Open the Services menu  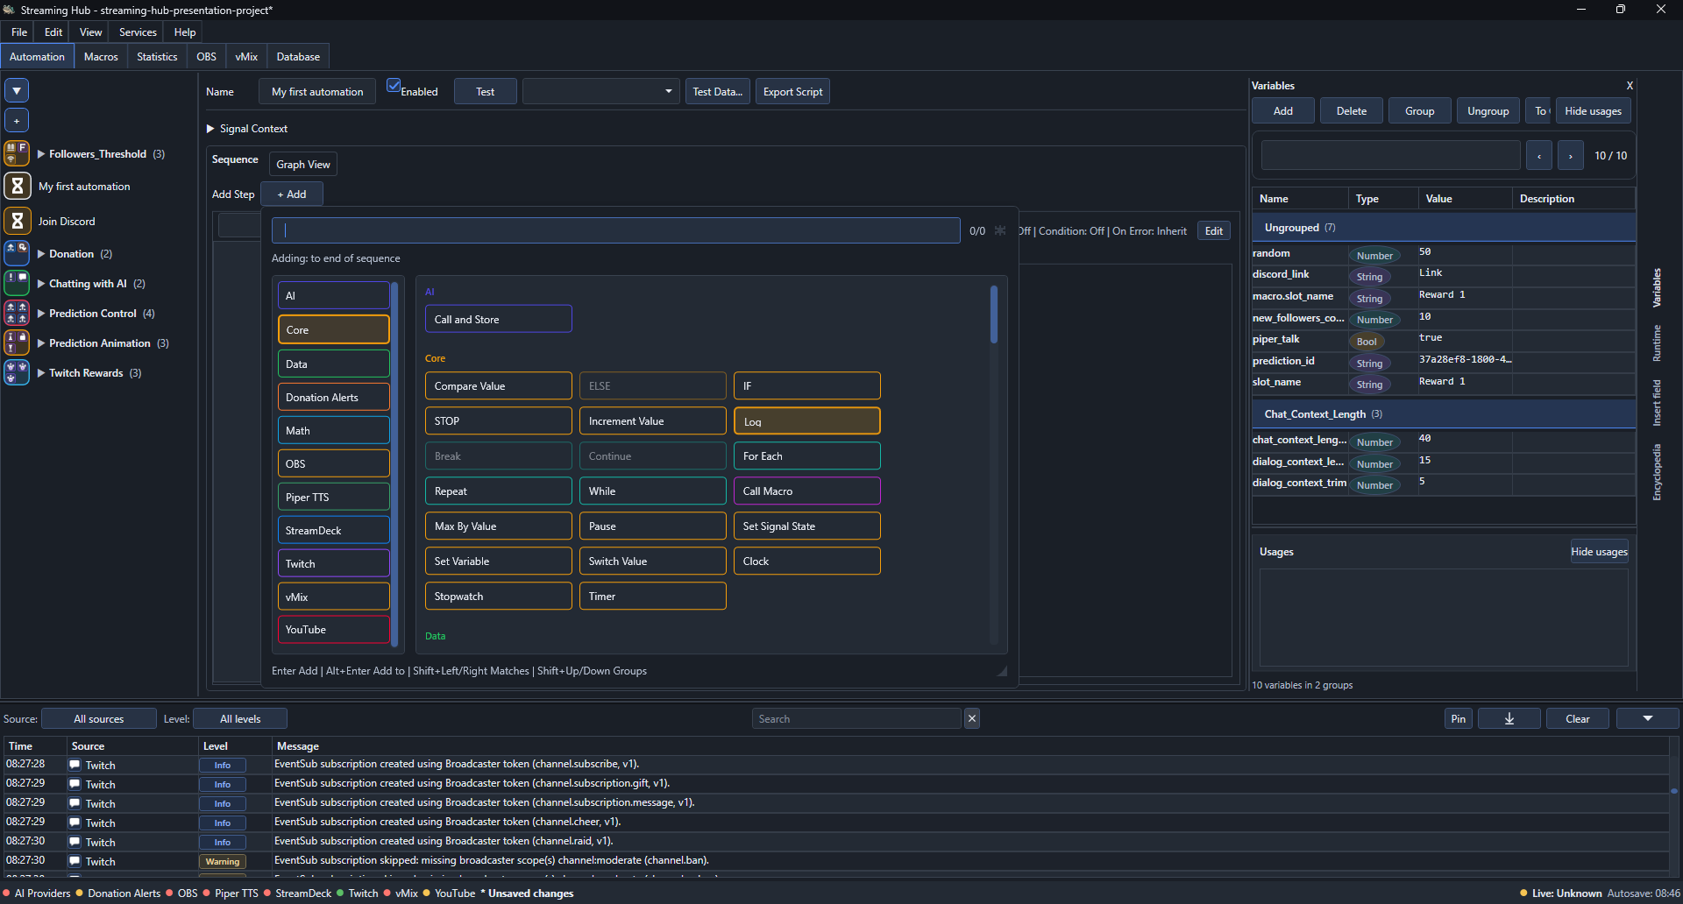[x=138, y=32]
